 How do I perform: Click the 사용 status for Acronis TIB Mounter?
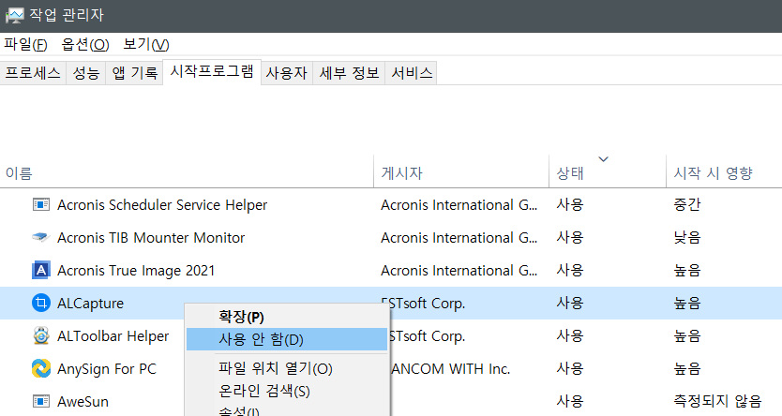pyautogui.click(x=570, y=237)
